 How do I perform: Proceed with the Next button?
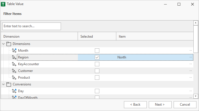pyautogui.click(x=160, y=105)
